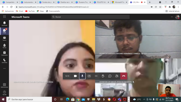Open Tareas assignments in sidebar
The height and width of the screenshot is (102, 181).
pyautogui.click(x=4, y=46)
